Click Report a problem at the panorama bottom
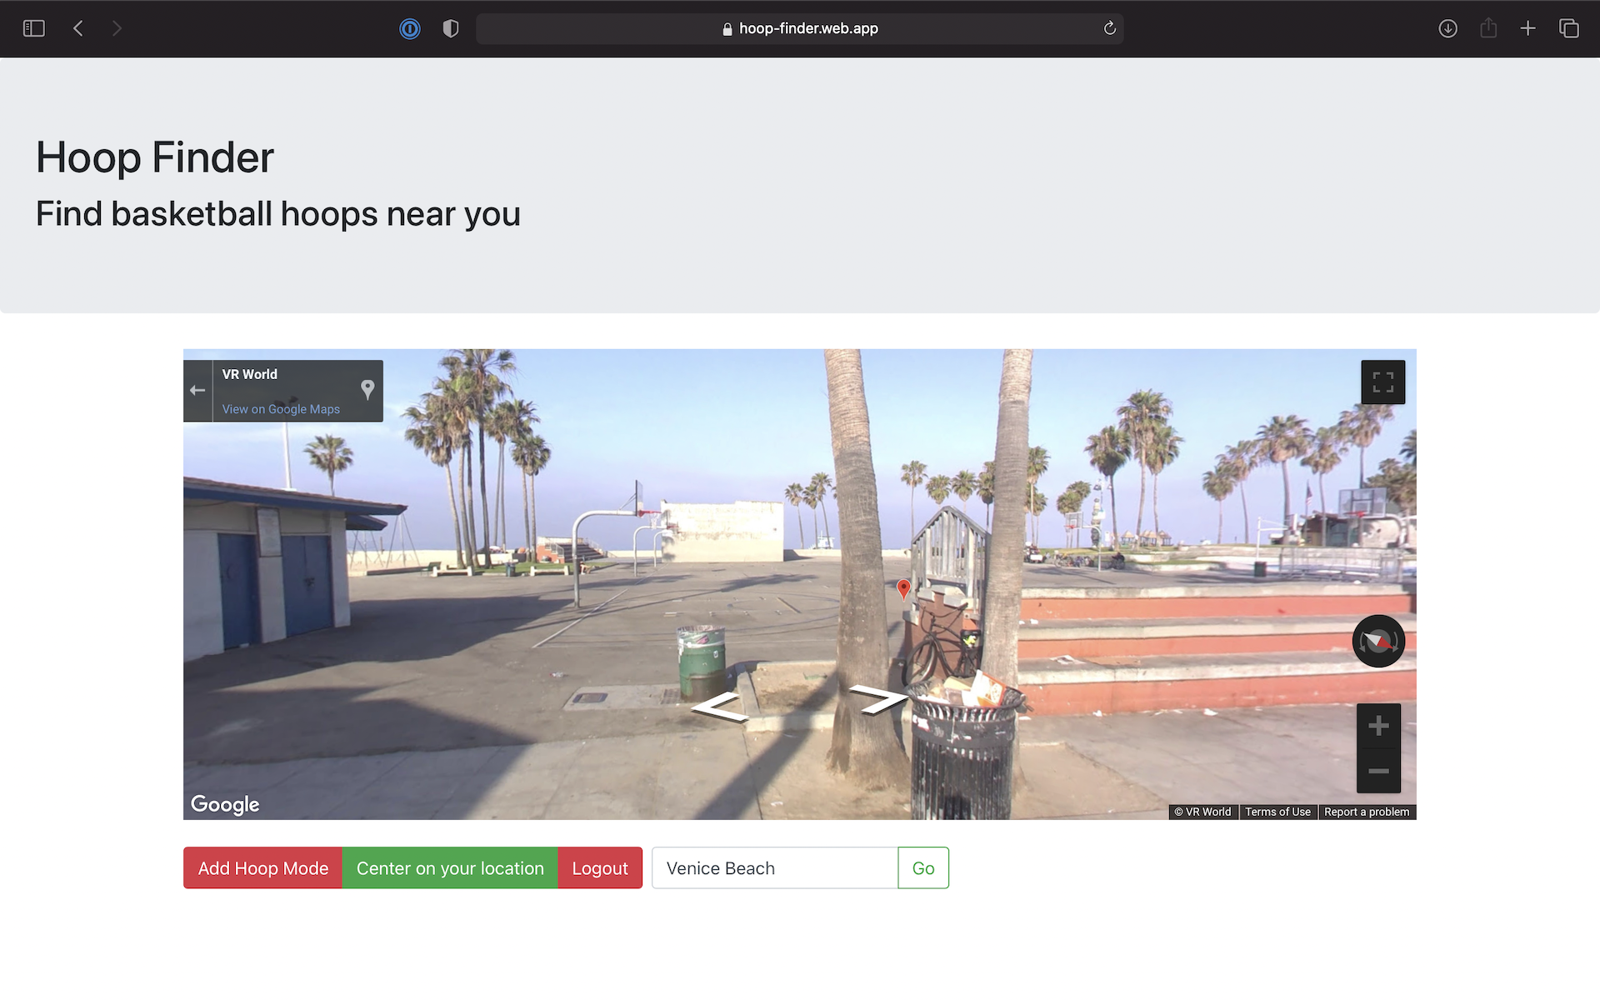Viewport: 1600px width, 1000px height. click(x=1366, y=811)
